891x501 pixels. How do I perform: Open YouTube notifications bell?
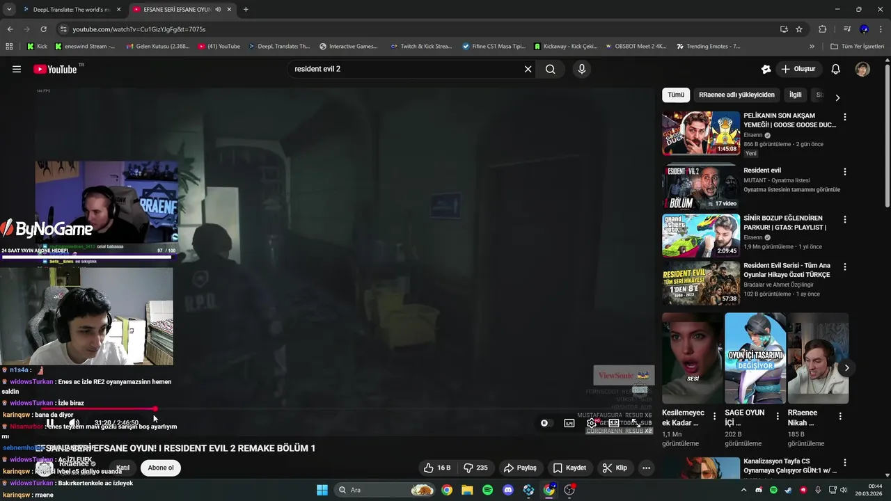835,69
